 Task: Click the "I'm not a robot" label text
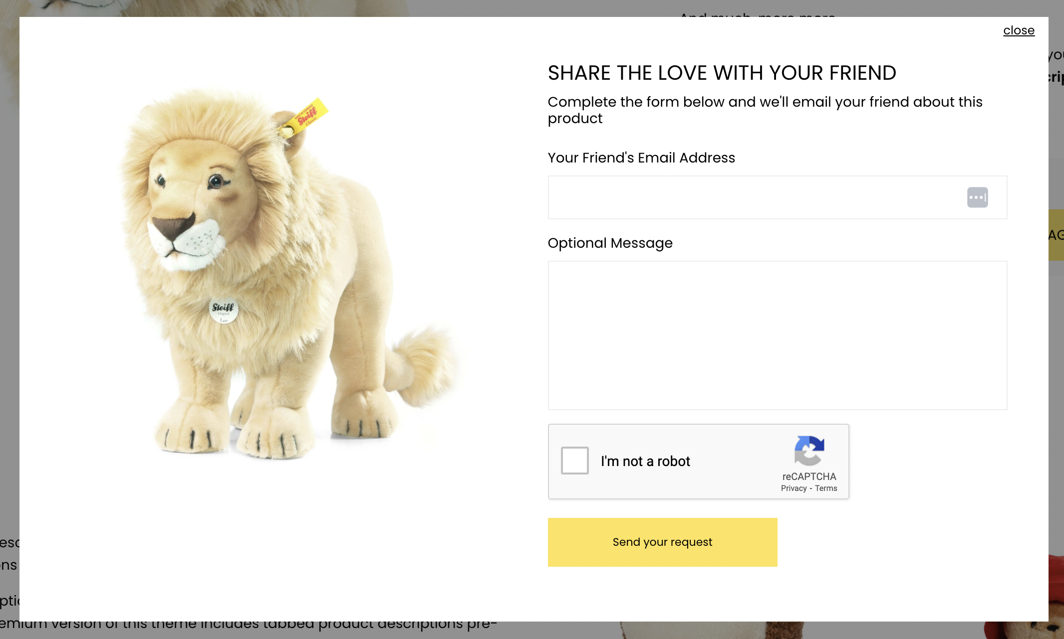click(x=645, y=462)
